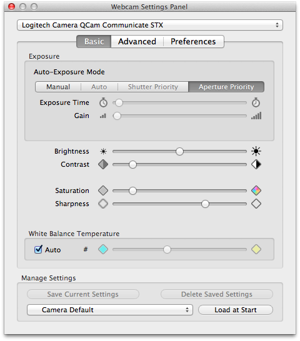Switch to the Preferences tab
Viewport: 300px width, 341px height.
(193, 42)
